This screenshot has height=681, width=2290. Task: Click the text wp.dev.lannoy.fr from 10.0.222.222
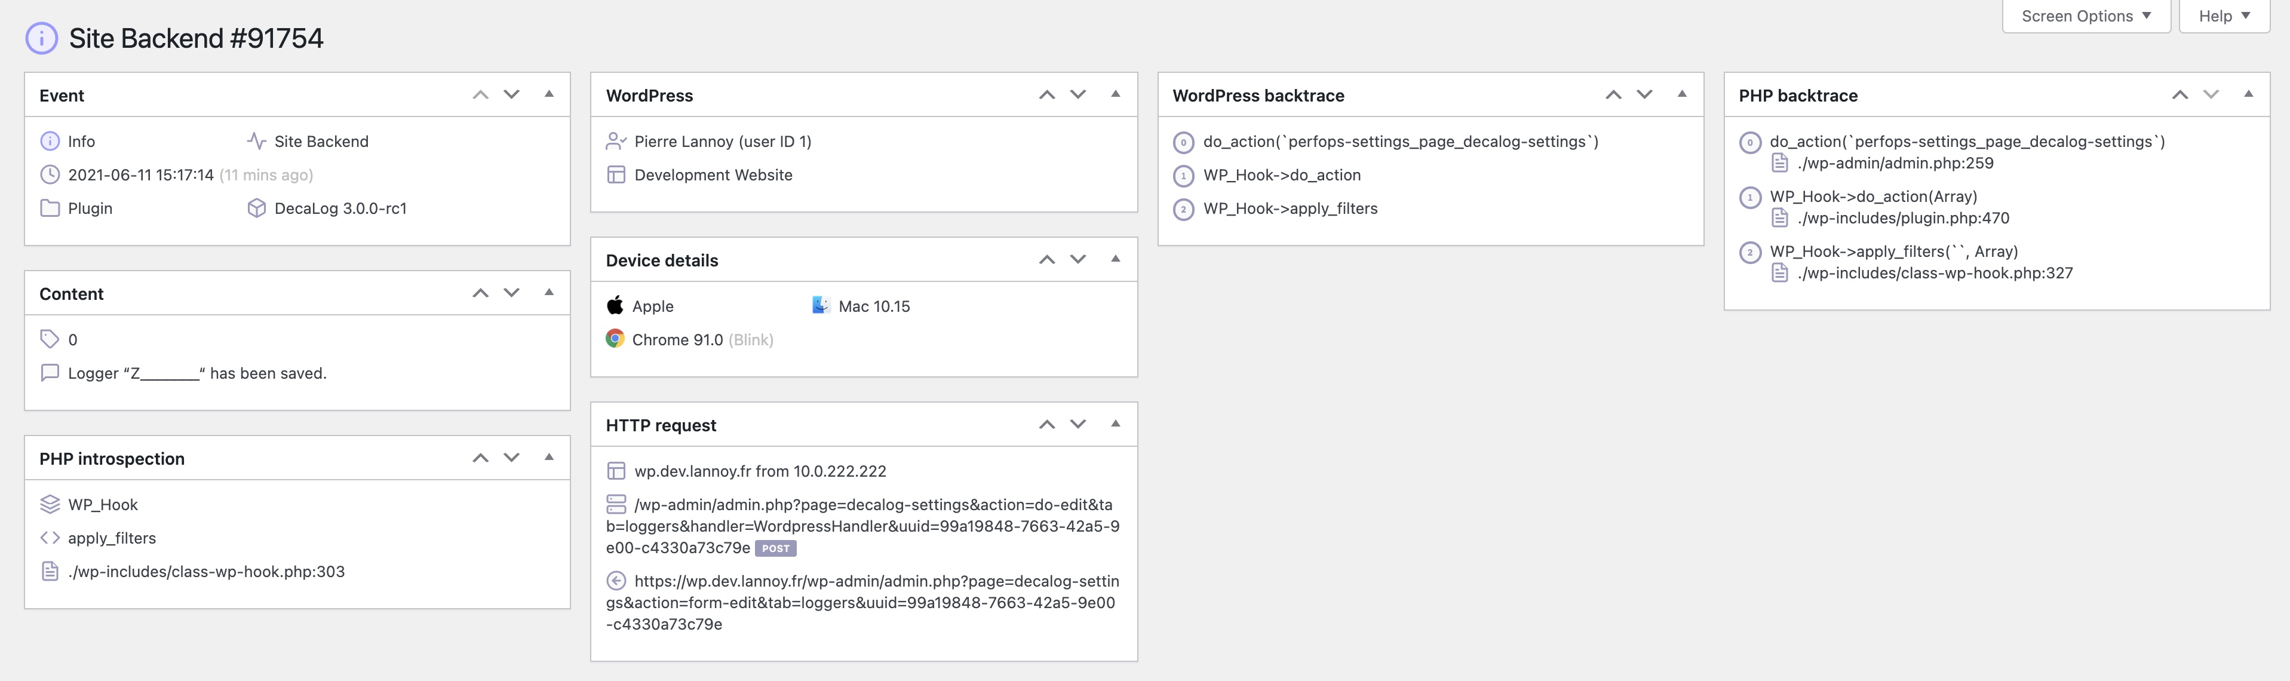[760, 471]
